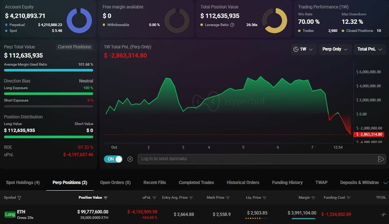Open the Open Orders (0) tab
This screenshot has height=224, width=389.
pyautogui.click(x=116, y=183)
